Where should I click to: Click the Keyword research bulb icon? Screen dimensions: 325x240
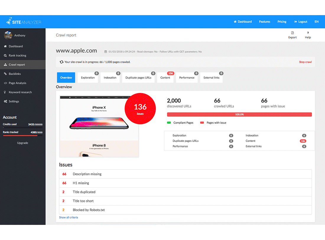coord(5,92)
